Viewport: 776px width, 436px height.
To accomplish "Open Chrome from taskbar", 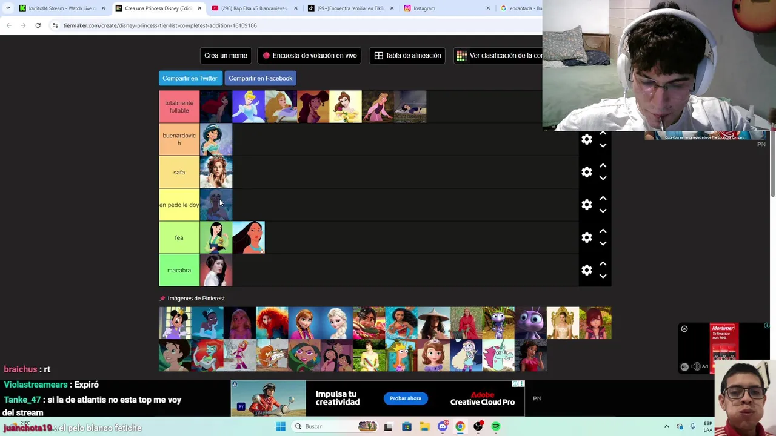I will tap(460, 426).
